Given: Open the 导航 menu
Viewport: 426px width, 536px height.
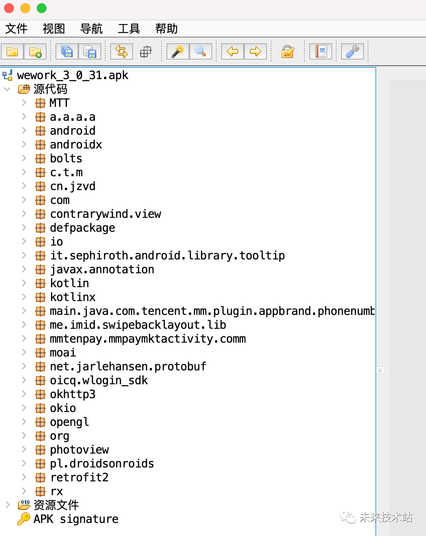Looking at the screenshot, I should click(91, 29).
